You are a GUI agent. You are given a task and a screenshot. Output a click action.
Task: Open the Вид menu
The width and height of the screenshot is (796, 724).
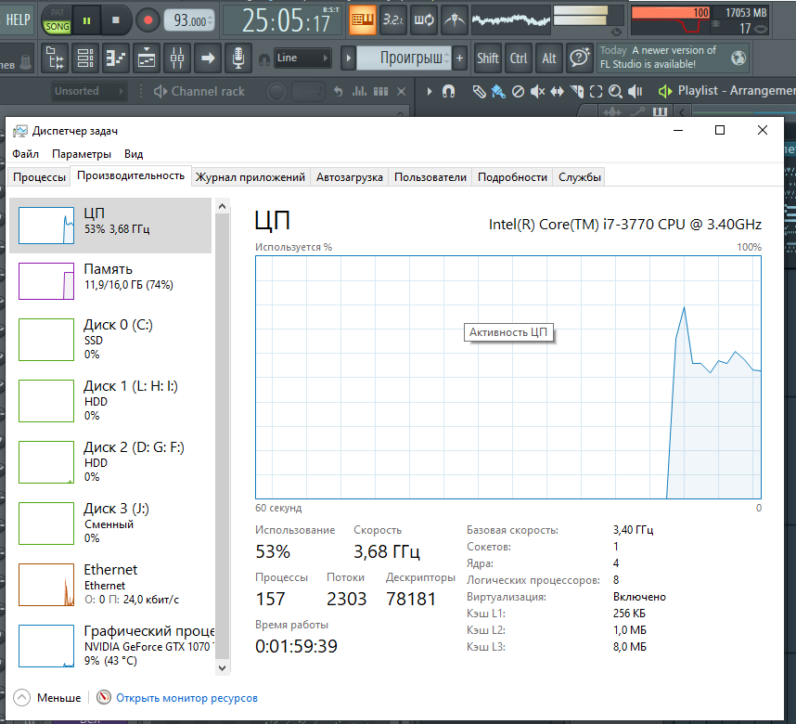pyautogui.click(x=134, y=153)
